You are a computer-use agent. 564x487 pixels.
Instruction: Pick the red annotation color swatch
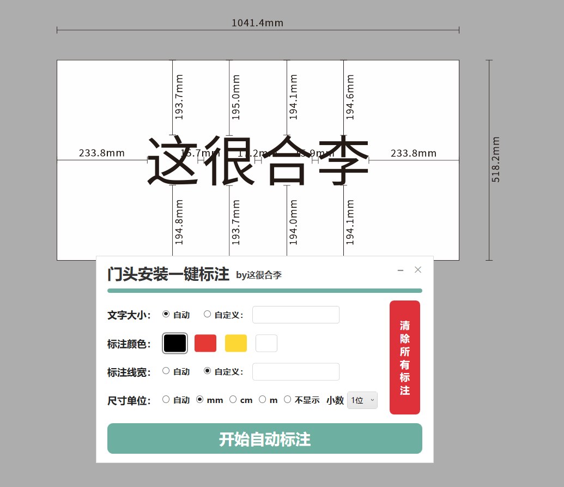tap(205, 343)
